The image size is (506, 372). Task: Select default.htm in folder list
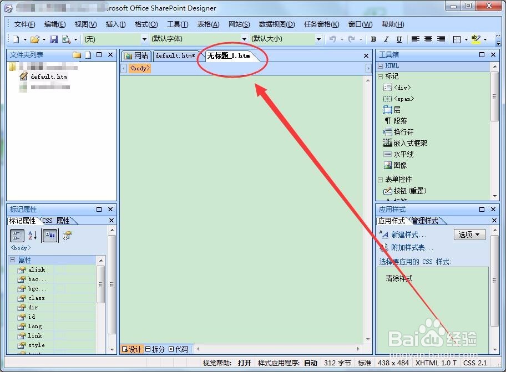pyautogui.click(x=48, y=77)
